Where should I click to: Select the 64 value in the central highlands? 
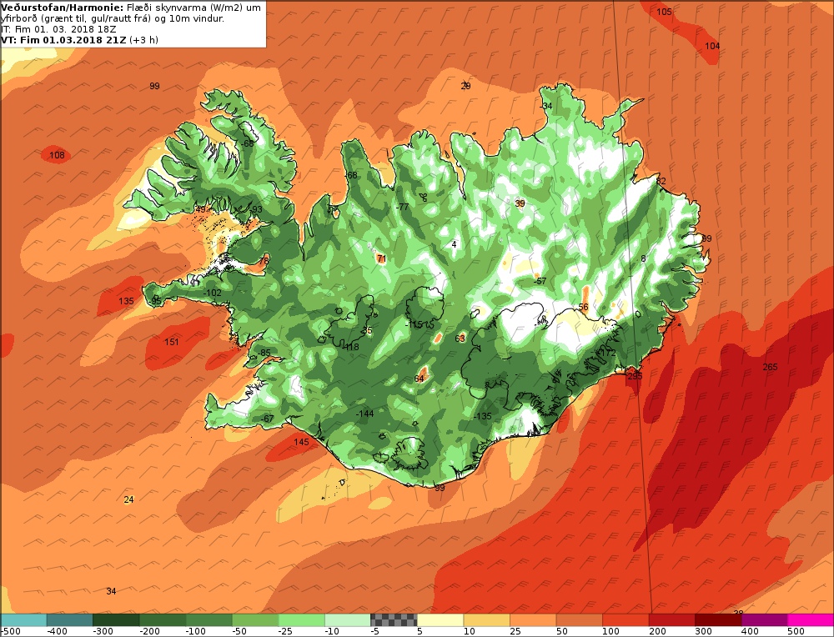coord(420,379)
